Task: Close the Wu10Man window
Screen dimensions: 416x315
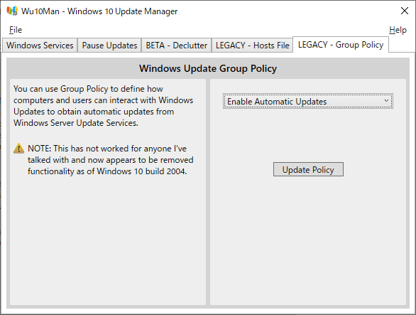Action: (405, 11)
